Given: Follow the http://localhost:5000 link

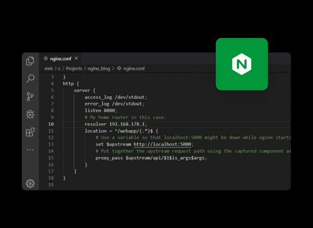Looking at the screenshot, I should coord(163,144).
